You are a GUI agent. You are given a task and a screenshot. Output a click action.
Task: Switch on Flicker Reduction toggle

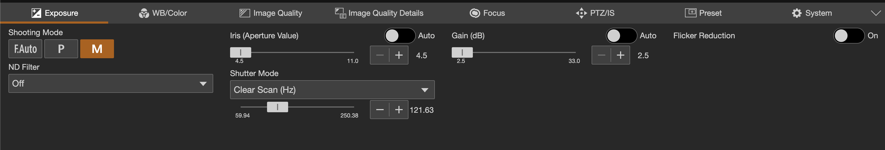(x=849, y=36)
